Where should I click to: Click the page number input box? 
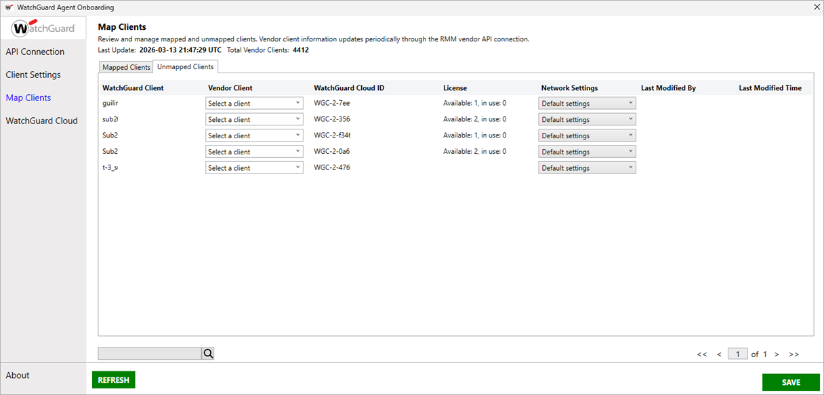pyautogui.click(x=738, y=354)
